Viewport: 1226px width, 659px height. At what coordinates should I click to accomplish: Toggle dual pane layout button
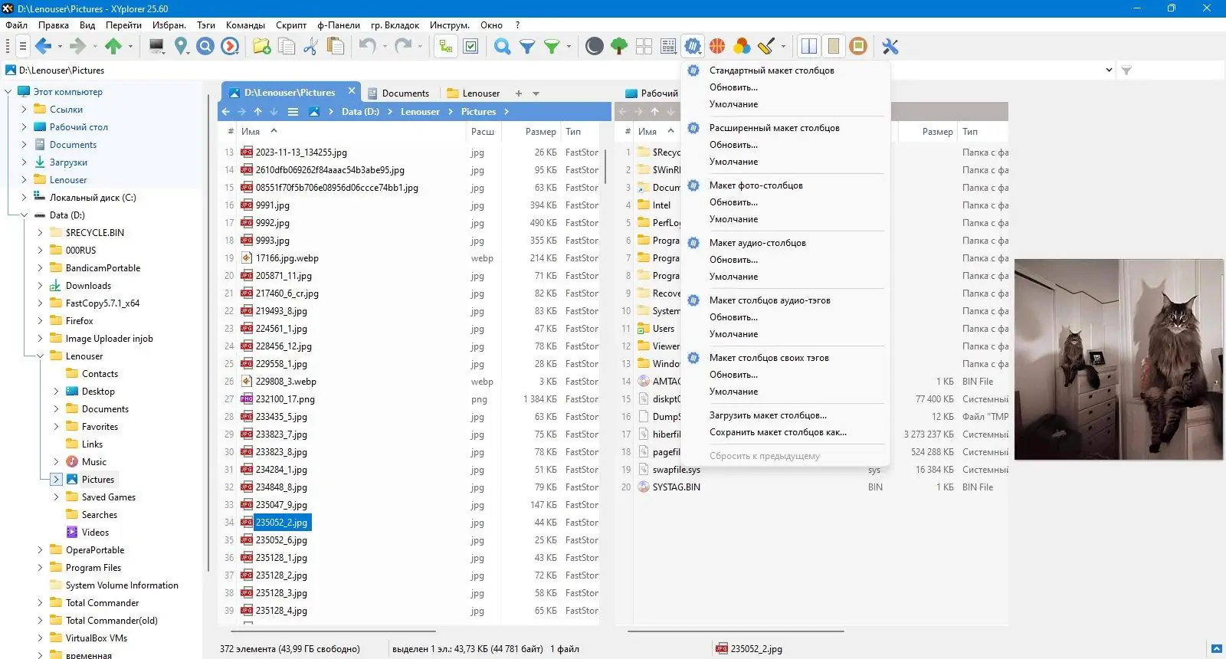point(809,47)
